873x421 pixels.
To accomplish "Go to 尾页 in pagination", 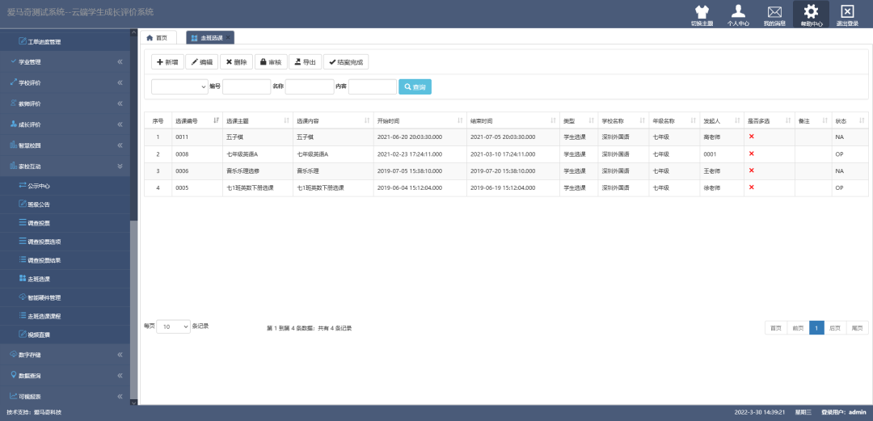I will 857,328.
